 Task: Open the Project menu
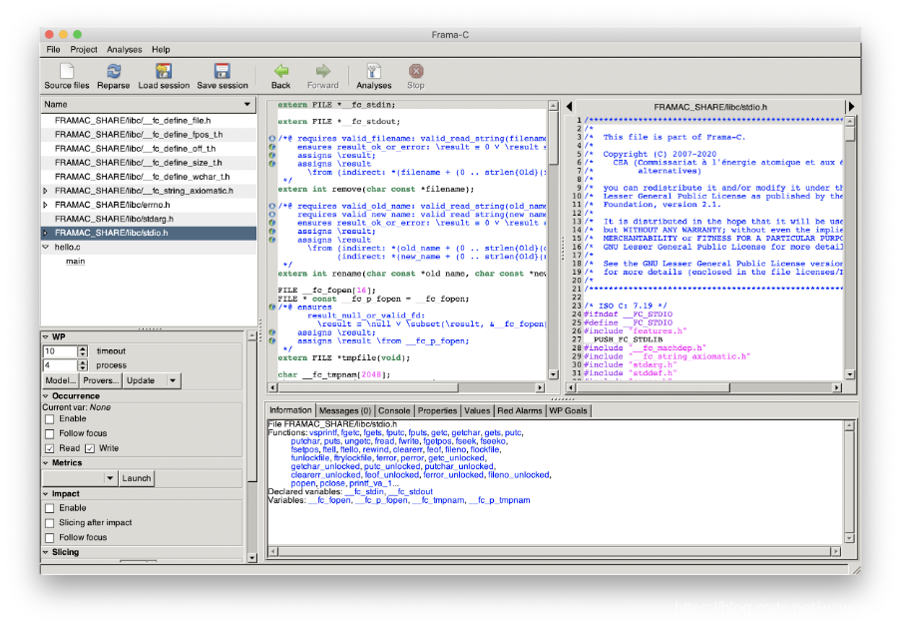(x=84, y=50)
